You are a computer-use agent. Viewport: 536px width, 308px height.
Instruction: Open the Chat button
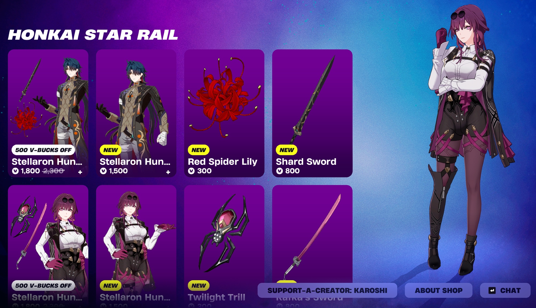505,290
